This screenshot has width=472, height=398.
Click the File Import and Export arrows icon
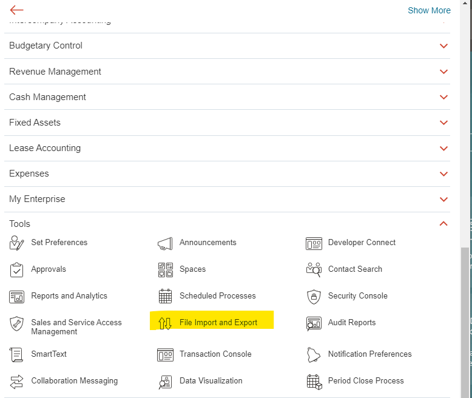pyautogui.click(x=165, y=323)
